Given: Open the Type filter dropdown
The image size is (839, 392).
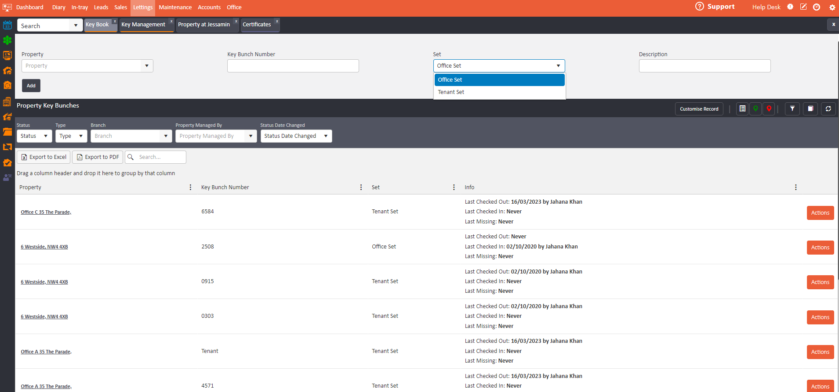Looking at the screenshot, I should tap(71, 136).
